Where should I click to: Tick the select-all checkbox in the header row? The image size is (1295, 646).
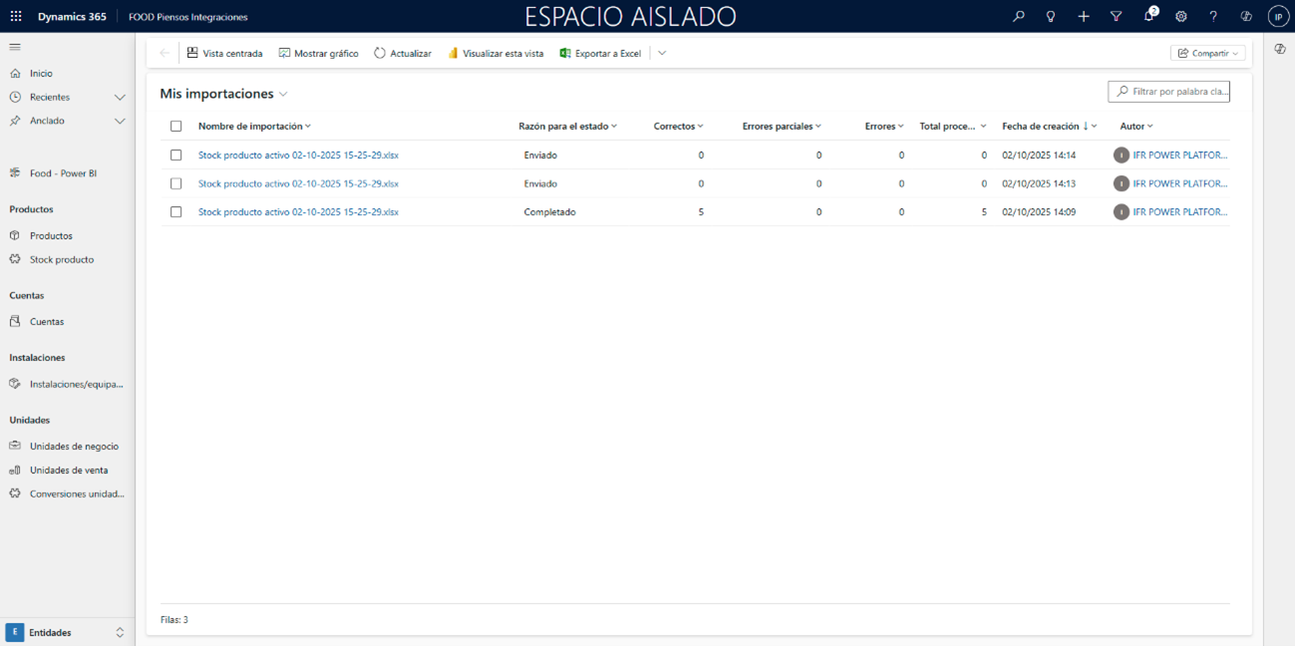pos(176,127)
